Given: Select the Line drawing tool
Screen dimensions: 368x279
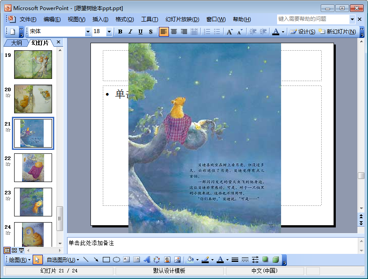Looking at the screenshot, I should pyautogui.click(x=86, y=260).
